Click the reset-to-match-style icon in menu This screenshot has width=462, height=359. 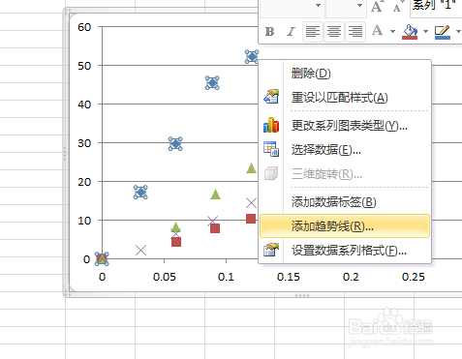coord(271,97)
